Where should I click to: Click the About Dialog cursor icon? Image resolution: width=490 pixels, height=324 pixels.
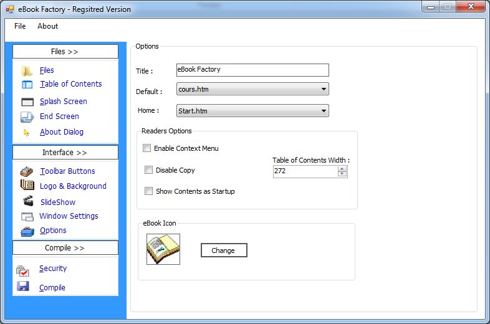pyautogui.click(x=26, y=133)
